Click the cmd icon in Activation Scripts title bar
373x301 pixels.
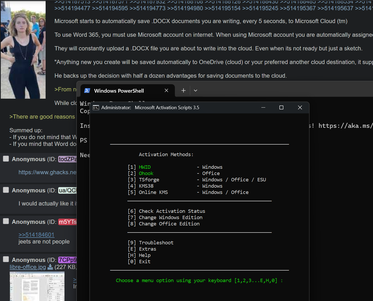click(x=96, y=108)
